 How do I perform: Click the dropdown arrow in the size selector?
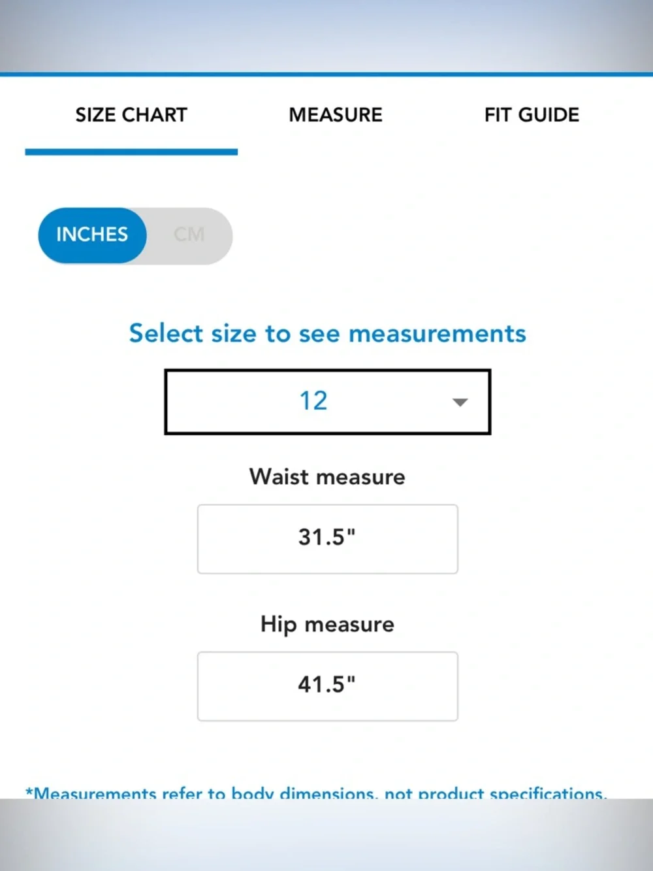[x=460, y=402]
